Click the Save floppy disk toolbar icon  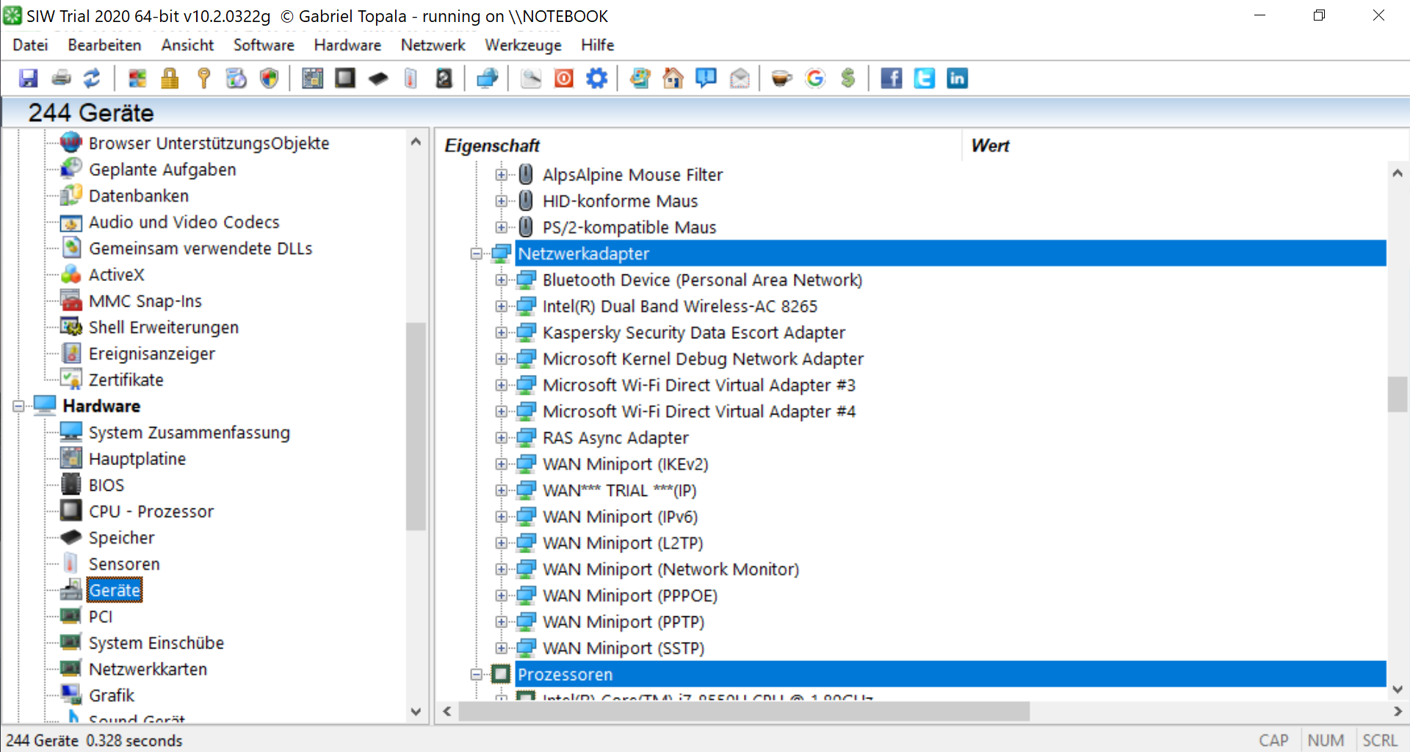click(x=28, y=79)
